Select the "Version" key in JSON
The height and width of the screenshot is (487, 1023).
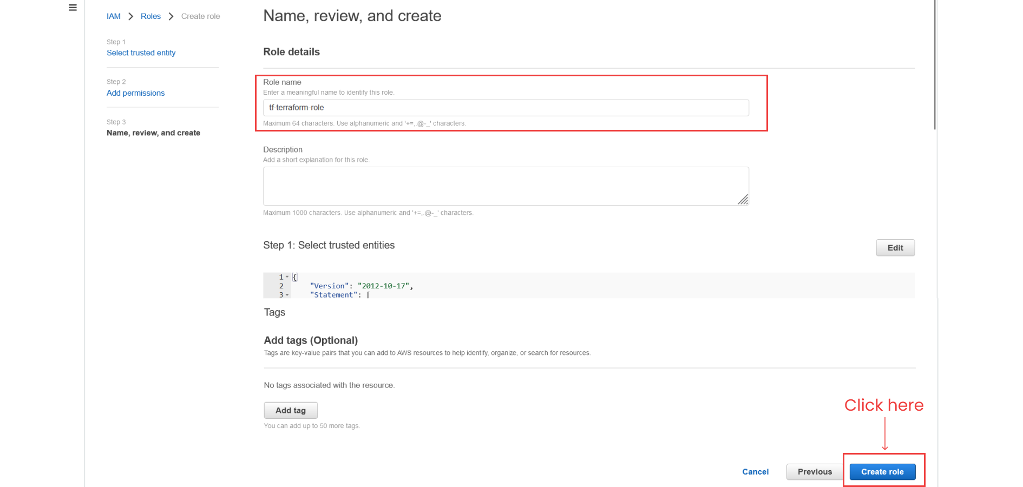(x=329, y=286)
